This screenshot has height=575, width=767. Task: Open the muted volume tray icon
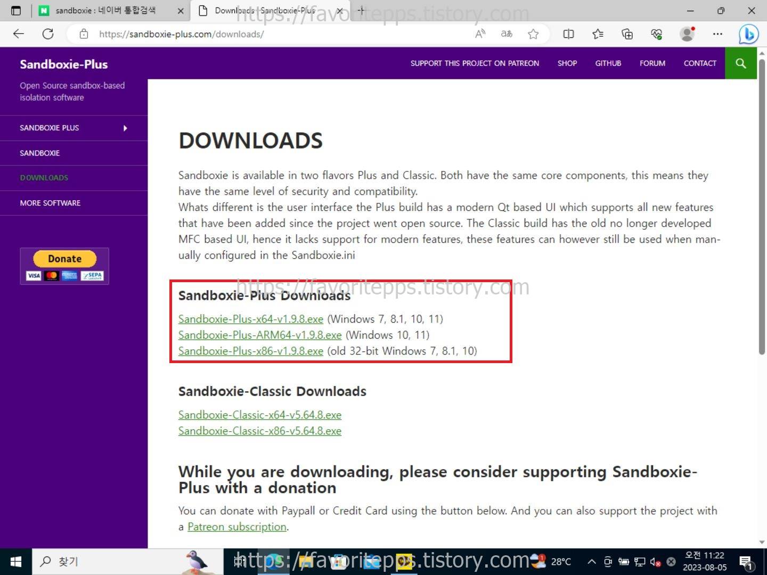pyautogui.click(x=655, y=562)
